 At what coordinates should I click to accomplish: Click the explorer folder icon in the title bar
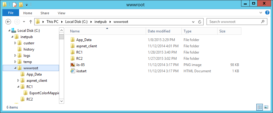pos(5,5)
